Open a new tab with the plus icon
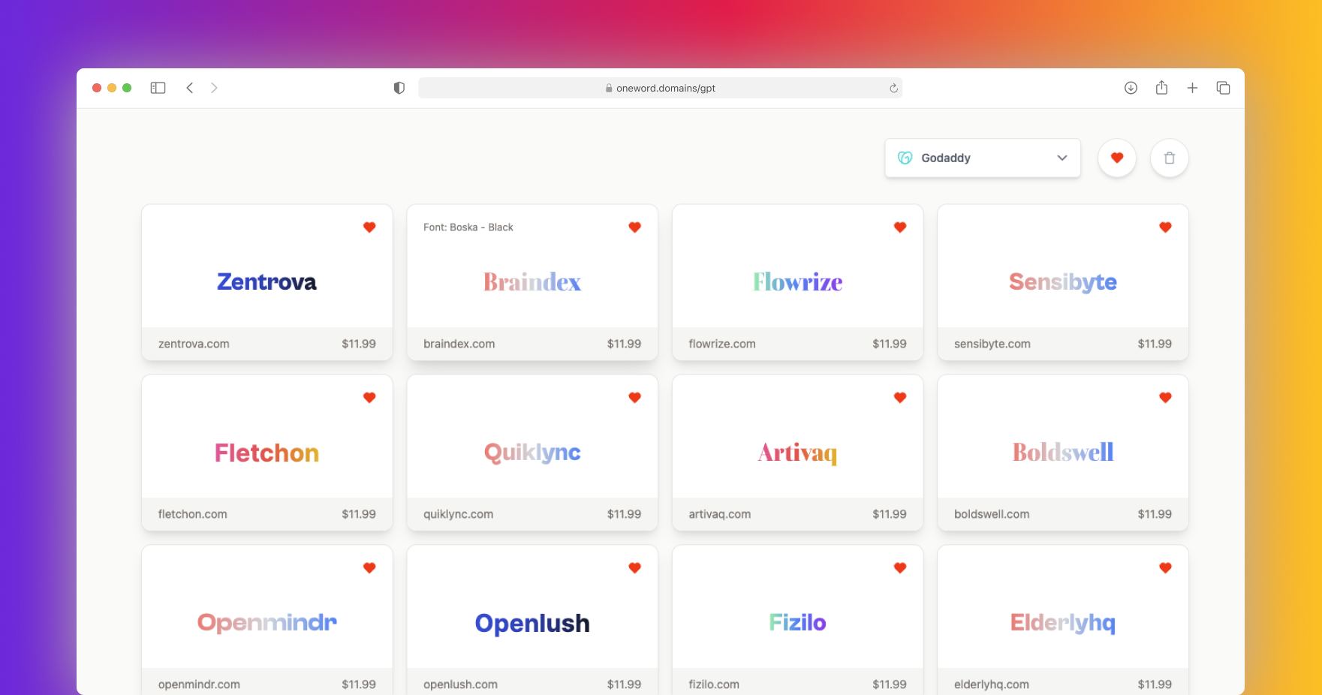This screenshot has height=695, width=1322. (1192, 88)
